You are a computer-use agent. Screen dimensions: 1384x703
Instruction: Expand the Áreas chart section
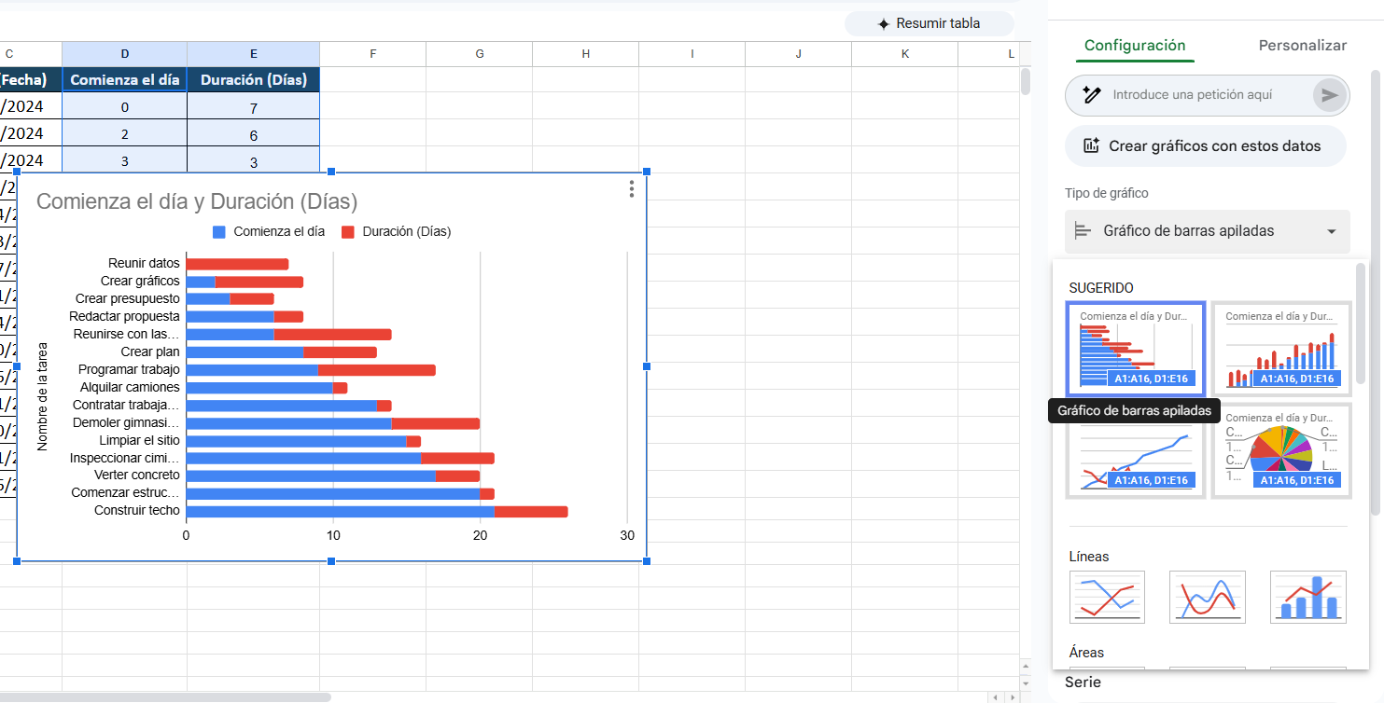pos(1085,653)
